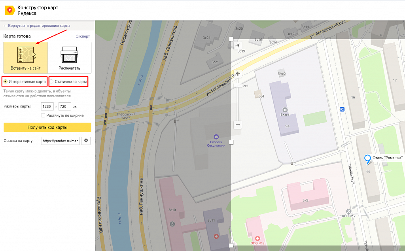
Task: Click the 'Размеры карты:' label
Action: pos(17,106)
